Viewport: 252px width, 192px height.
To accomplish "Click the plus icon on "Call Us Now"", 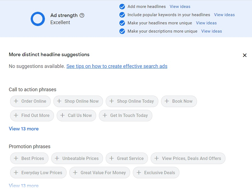I will coord(62,115).
